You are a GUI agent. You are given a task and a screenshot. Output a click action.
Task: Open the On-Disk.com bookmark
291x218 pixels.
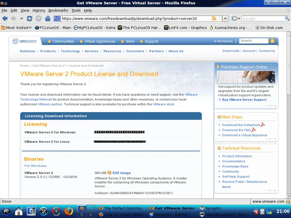(x=269, y=28)
